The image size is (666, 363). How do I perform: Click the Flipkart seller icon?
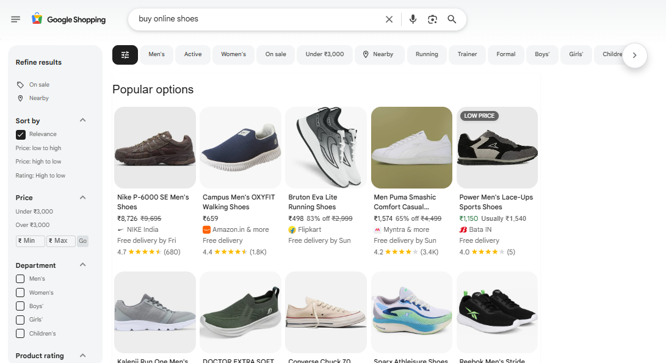(x=292, y=229)
